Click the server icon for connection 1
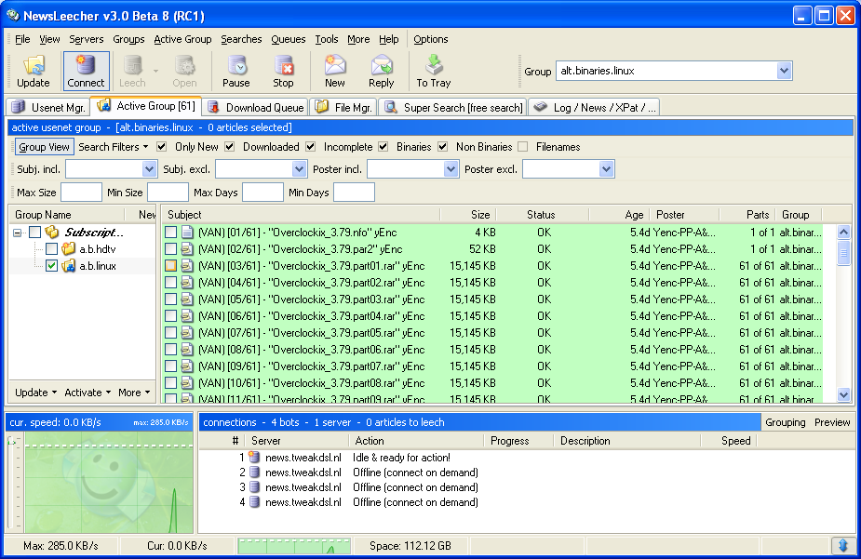861x559 pixels. pos(254,457)
